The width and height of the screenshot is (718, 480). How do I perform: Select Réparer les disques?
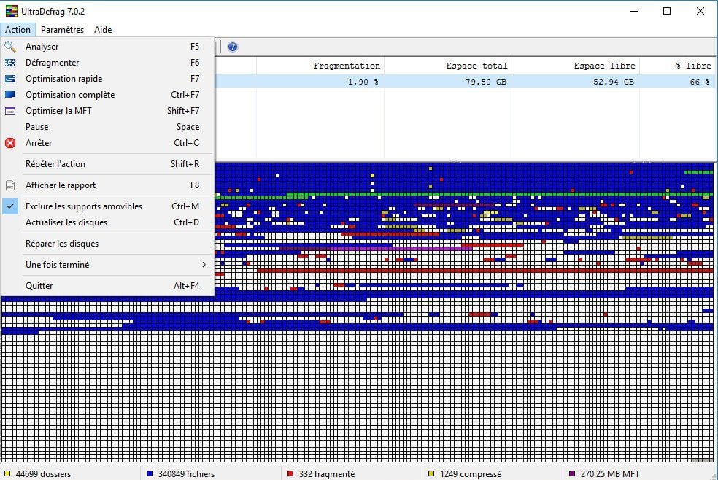coord(62,244)
